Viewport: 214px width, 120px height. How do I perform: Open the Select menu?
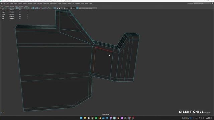[x=16, y=3]
